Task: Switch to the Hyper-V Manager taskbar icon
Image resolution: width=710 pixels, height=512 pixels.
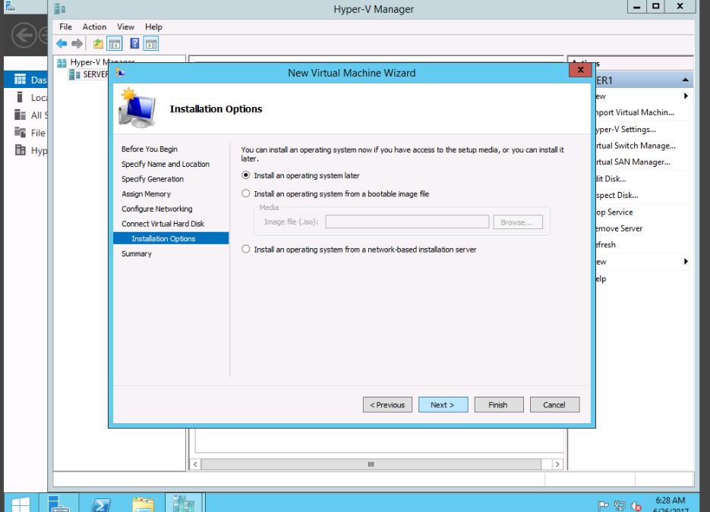Action: pyautogui.click(x=184, y=504)
